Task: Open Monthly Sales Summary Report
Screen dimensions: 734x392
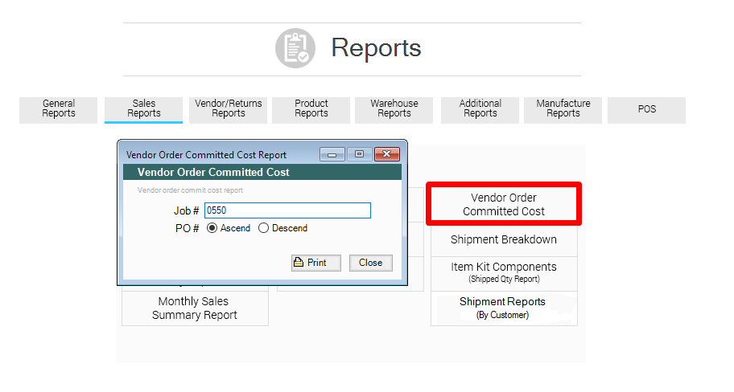Action: point(195,308)
